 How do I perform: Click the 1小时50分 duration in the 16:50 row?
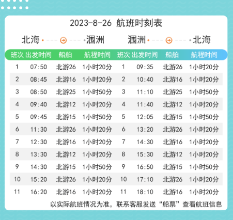(204, 167)
